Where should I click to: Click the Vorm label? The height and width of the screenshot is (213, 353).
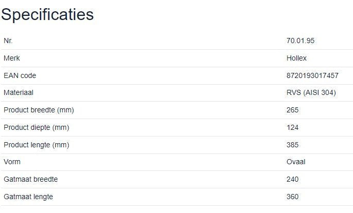point(12,162)
